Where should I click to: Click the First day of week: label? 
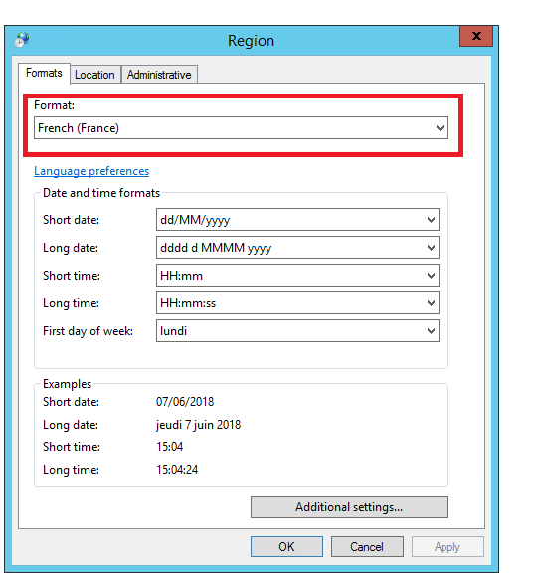click(88, 331)
